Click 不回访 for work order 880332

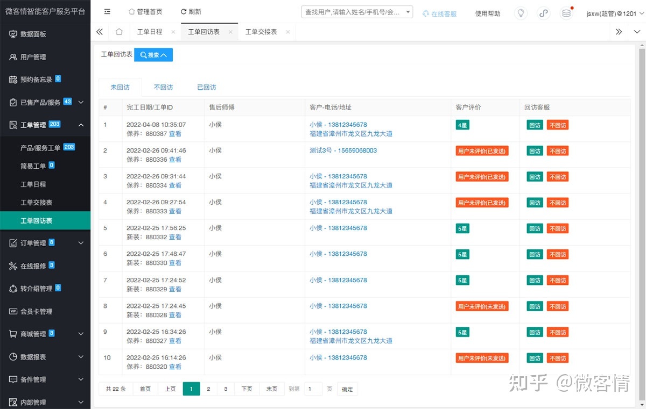click(558, 228)
